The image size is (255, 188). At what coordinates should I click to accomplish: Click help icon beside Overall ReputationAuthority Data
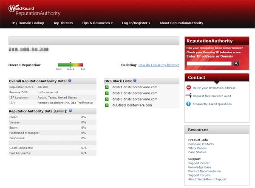pos(70,80)
